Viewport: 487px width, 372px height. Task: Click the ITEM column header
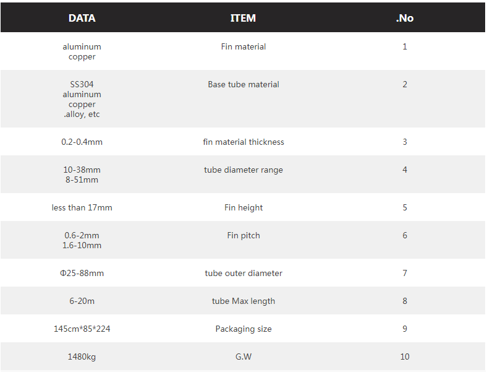click(243, 18)
